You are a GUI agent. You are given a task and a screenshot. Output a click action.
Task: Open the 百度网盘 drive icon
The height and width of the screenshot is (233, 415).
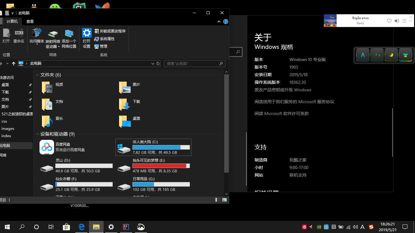[x=47, y=147]
